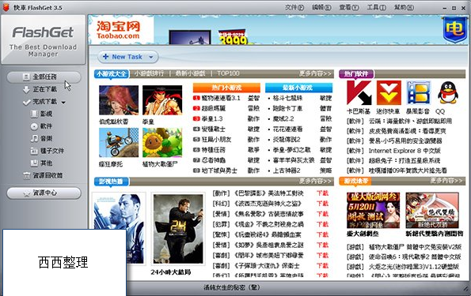Open ranked game 拳皇1.3
The width and height of the screenshot is (471, 296).
(x=212, y=118)
